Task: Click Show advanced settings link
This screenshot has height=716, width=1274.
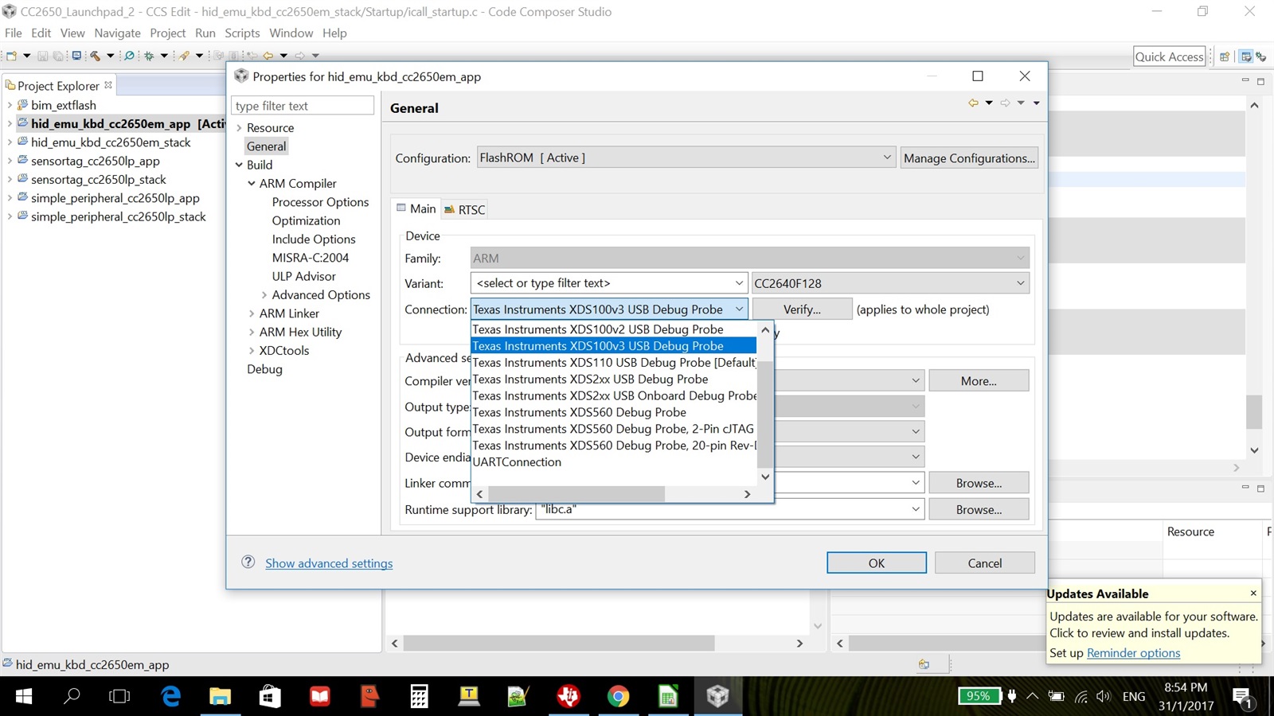Action: (329, 563)
